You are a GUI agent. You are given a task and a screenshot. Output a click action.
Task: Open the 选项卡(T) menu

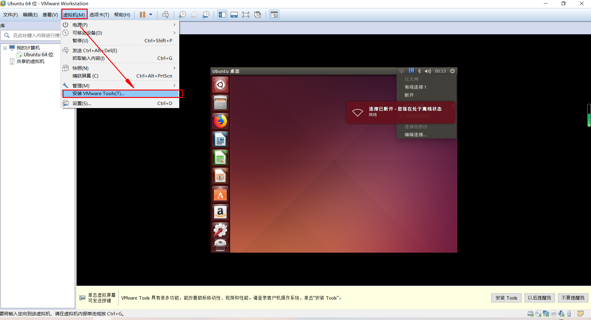[99, 15]
